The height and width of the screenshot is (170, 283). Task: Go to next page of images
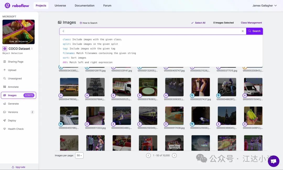coord(174,155)
